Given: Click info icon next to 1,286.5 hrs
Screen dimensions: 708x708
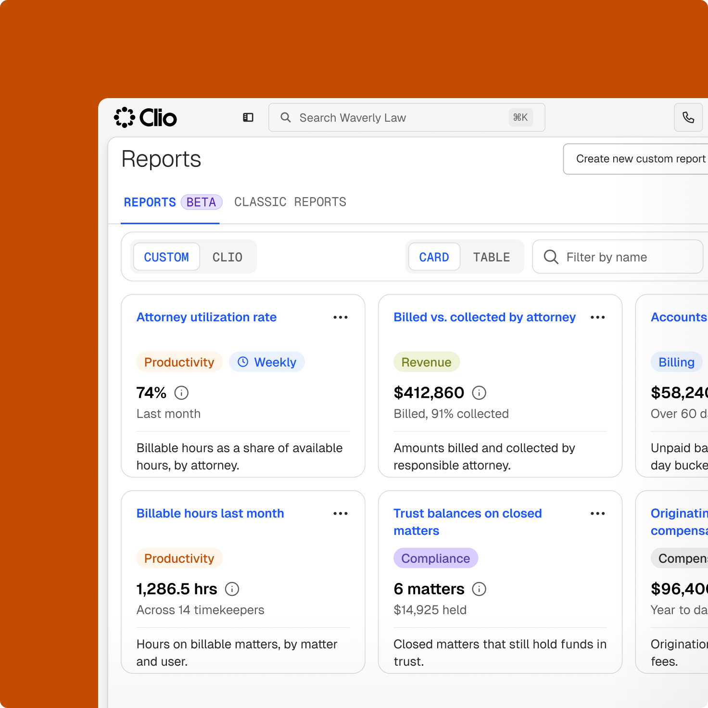Looking at the screenshot, I should click(232, 589).
